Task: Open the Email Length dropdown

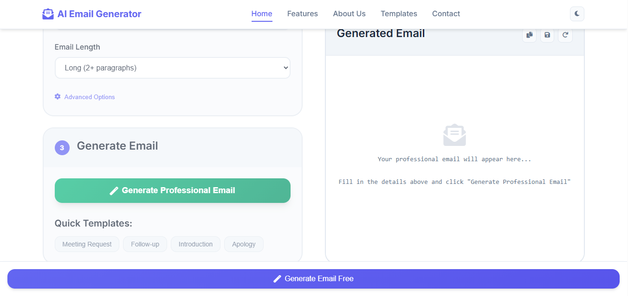Action: click(173, 68)
